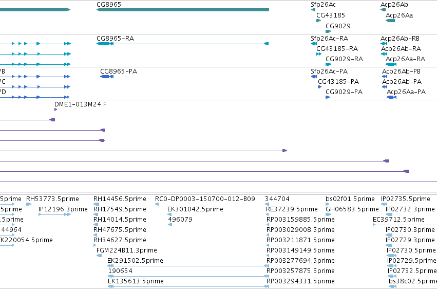Click the 496079 EST label
The height and width of the screenshot is (289, 437).
pyautogui.click(x=180, y=220)
